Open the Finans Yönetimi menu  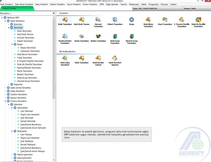[90, 4]
